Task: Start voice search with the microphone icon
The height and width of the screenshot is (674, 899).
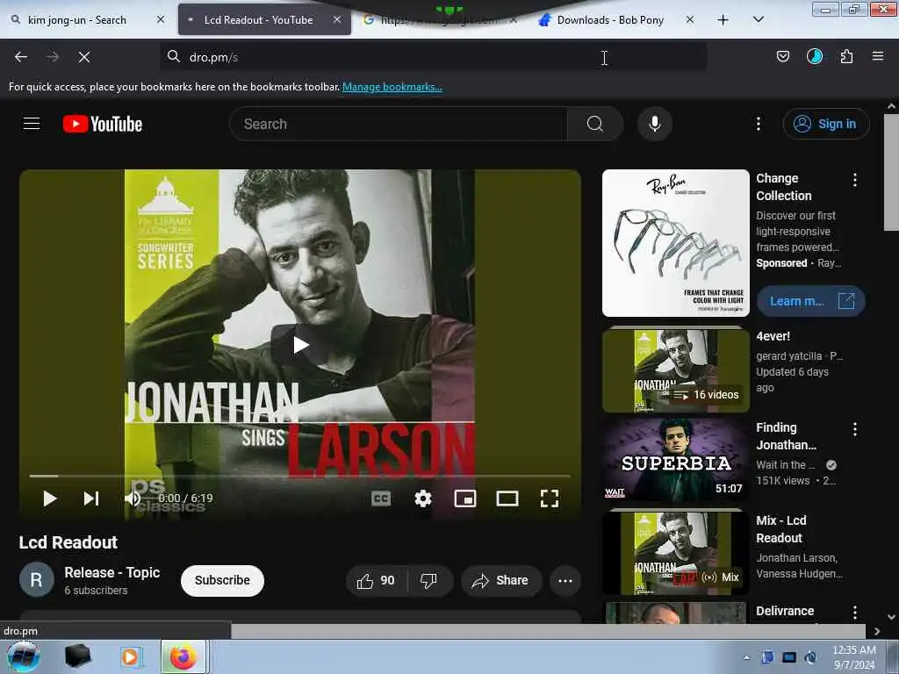Action: point(654,124)
